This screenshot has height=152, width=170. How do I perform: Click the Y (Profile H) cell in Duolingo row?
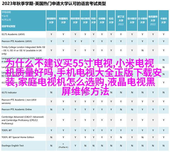coord(63,145)
